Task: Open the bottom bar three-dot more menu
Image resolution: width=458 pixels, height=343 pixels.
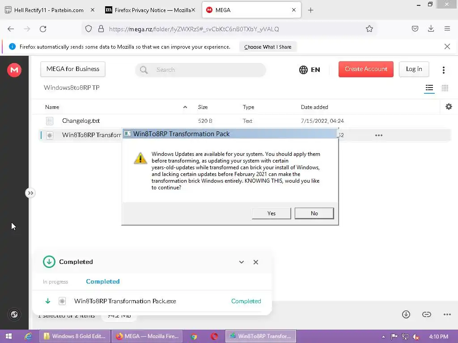Action: pyautogui.click(x=447, y=314)
